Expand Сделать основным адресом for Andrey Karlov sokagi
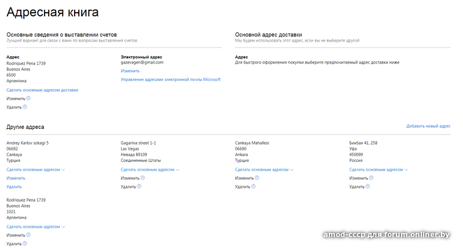The height and width of the screenshot is (248, 463). pyautogui.click(x=36, y=170)
